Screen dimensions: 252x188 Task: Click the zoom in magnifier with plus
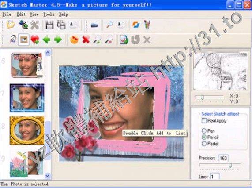(98, 40)
